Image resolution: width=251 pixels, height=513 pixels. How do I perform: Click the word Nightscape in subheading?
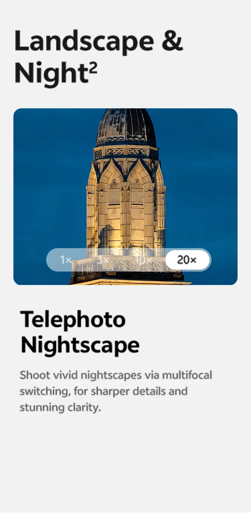point(80,345)
